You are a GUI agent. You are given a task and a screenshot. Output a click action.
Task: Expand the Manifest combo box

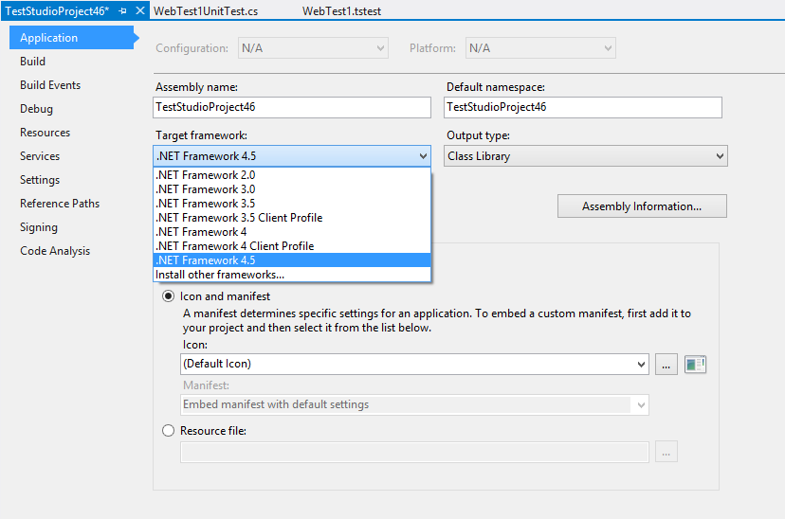(x=414, y=404)
